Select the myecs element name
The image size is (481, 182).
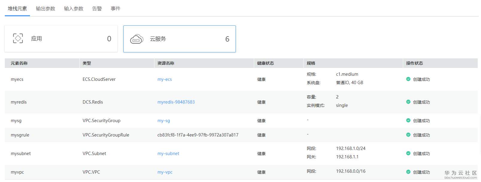[x=17, y=79]
